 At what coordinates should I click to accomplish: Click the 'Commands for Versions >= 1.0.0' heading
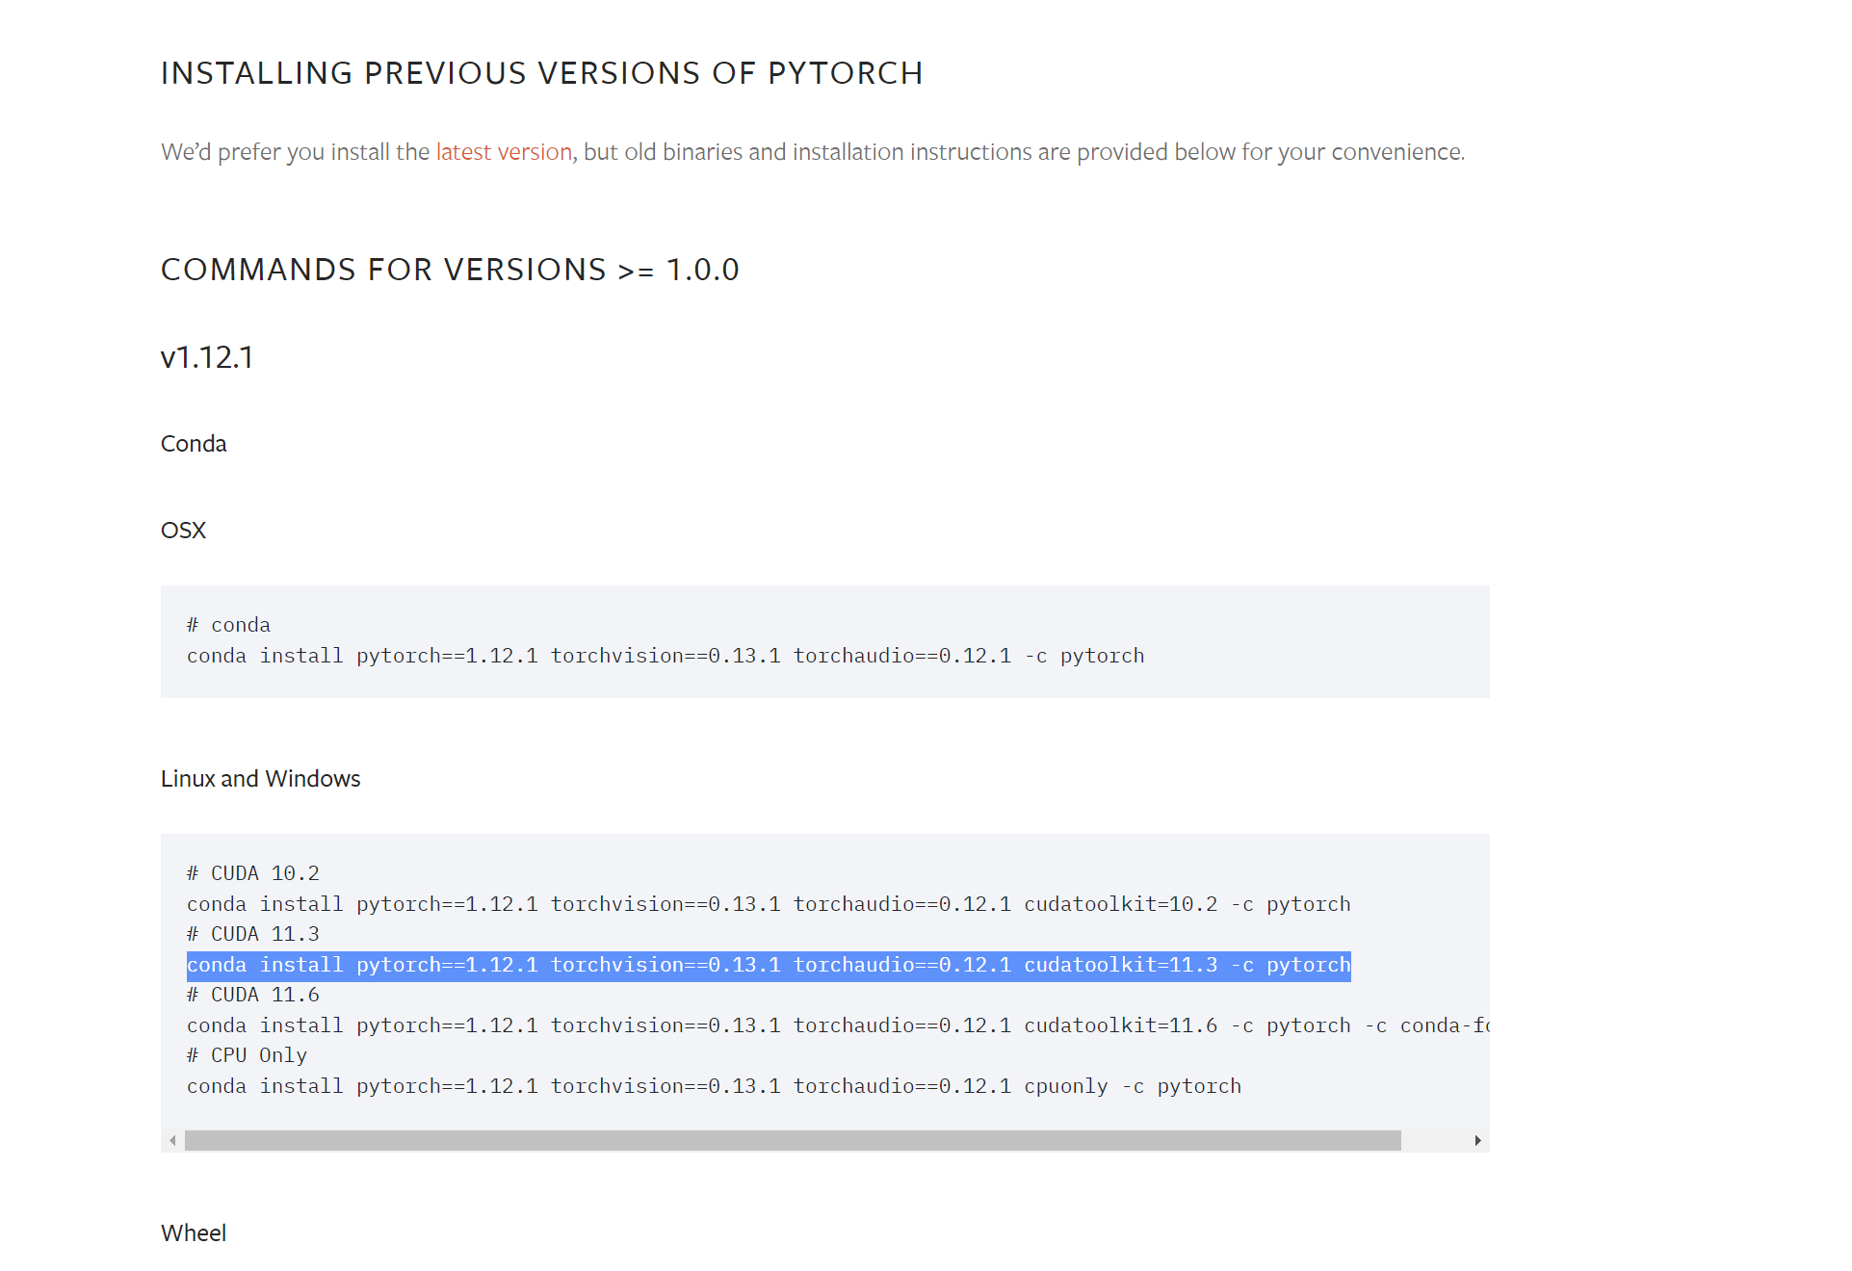tap(450, 270)
